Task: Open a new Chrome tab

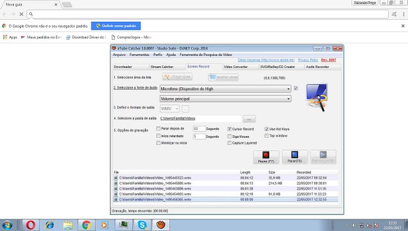Action: tap(67, 4)
